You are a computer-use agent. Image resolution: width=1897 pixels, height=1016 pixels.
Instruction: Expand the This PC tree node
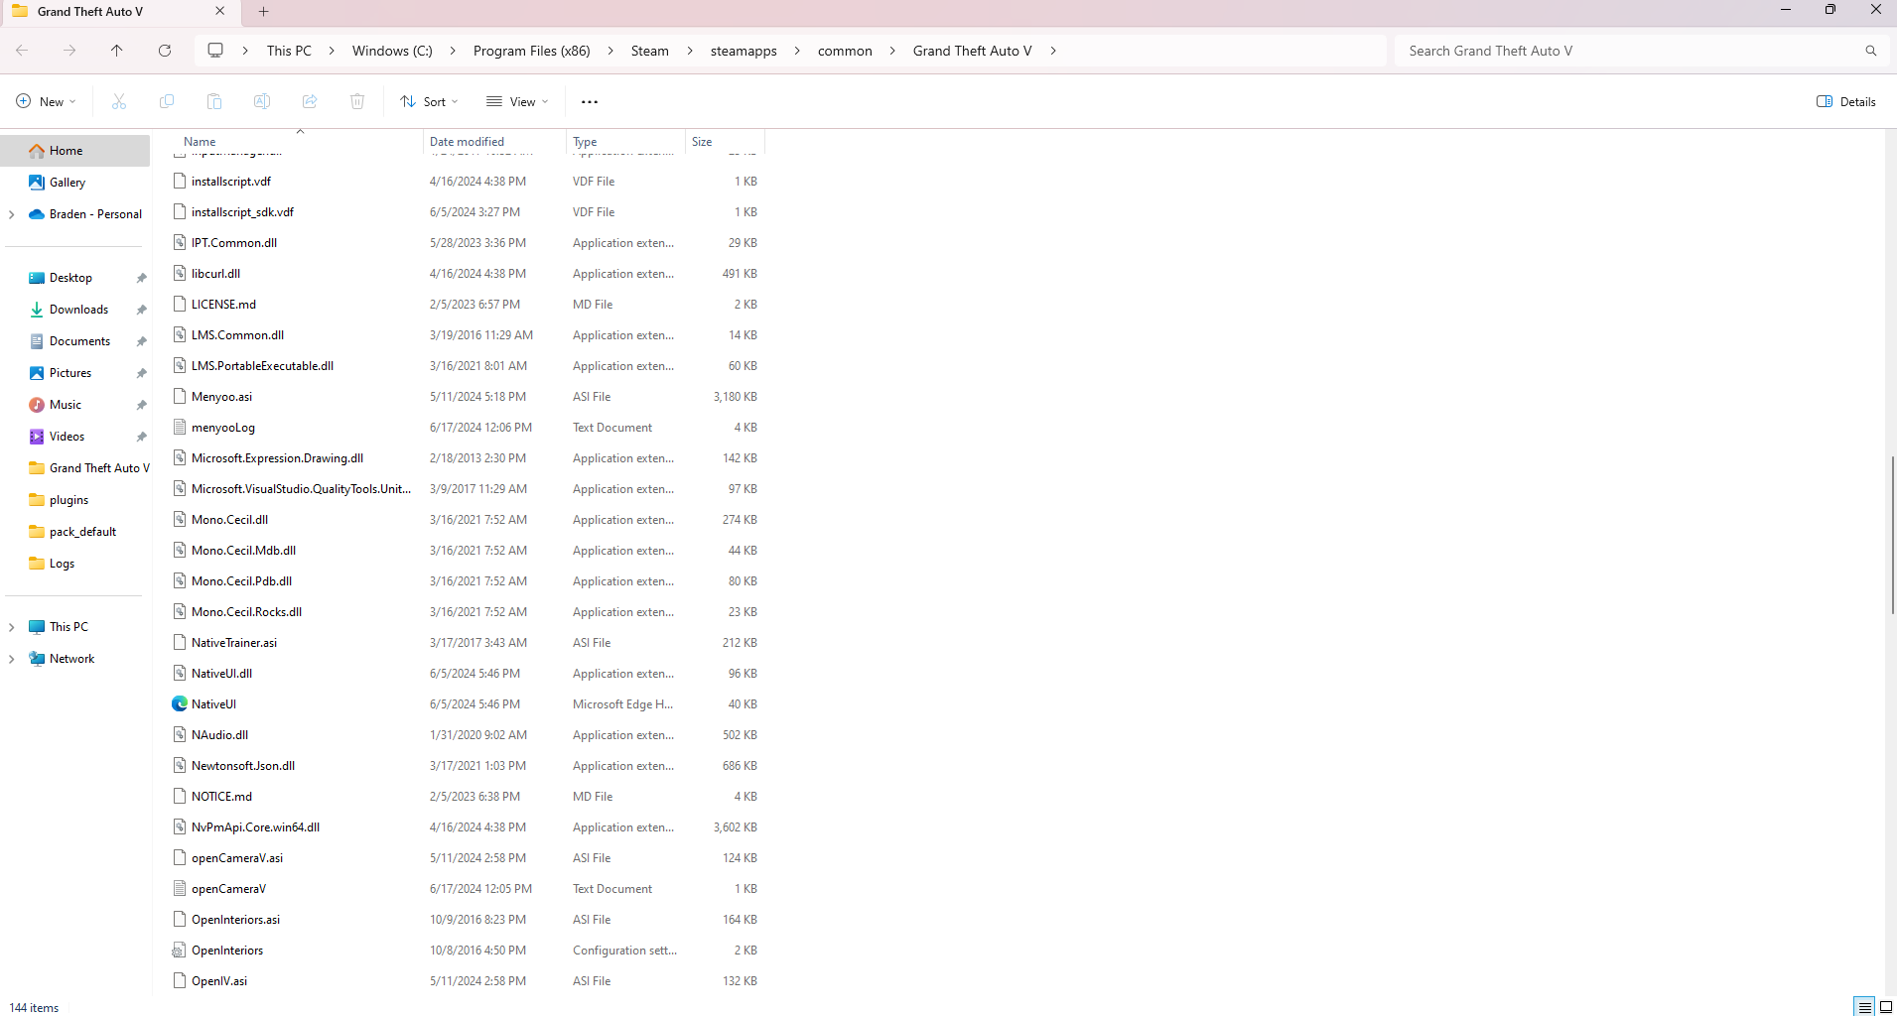[11, 627]
